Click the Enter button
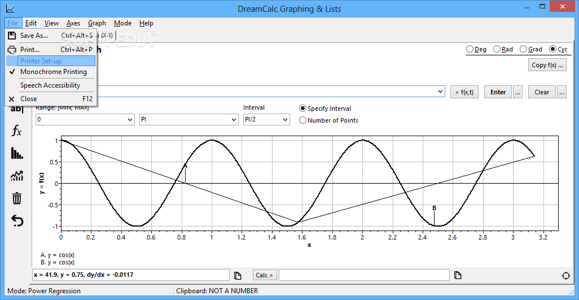The image size is (579, 300). tap(498, 92)
